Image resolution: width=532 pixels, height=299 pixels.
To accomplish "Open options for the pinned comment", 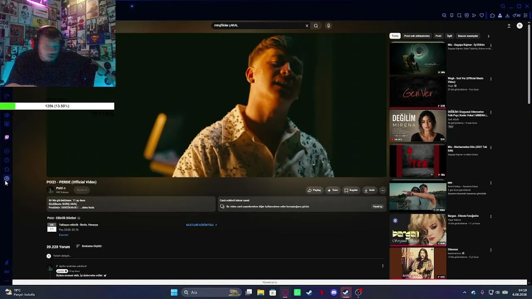I will click(x=383, y=266).
